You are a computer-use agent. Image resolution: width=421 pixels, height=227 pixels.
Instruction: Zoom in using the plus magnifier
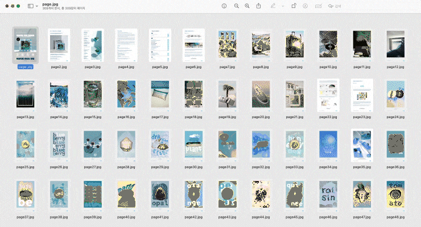[247, 6]
